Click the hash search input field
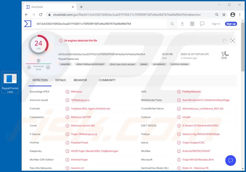 100,24
